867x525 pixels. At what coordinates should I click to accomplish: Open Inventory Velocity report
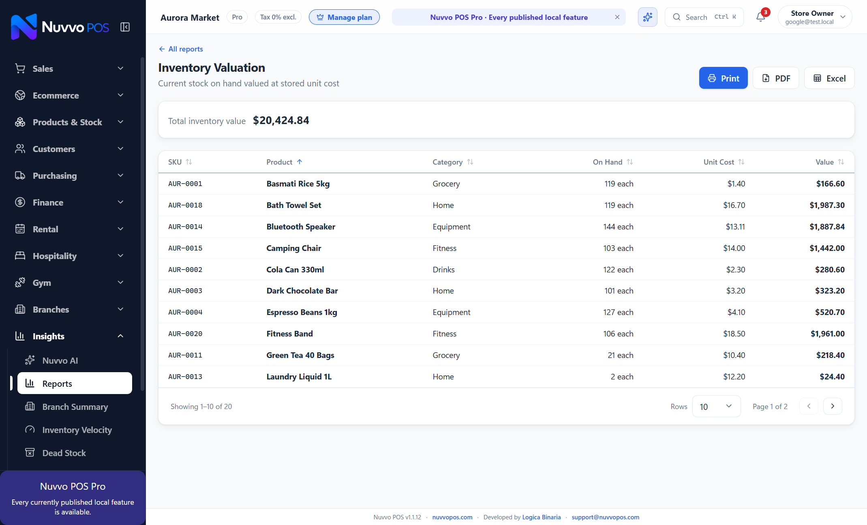click(75, 430)
